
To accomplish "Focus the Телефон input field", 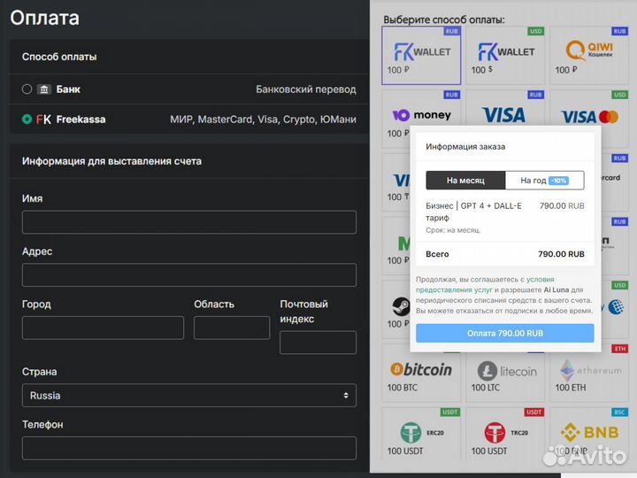I will pos(188,448).
